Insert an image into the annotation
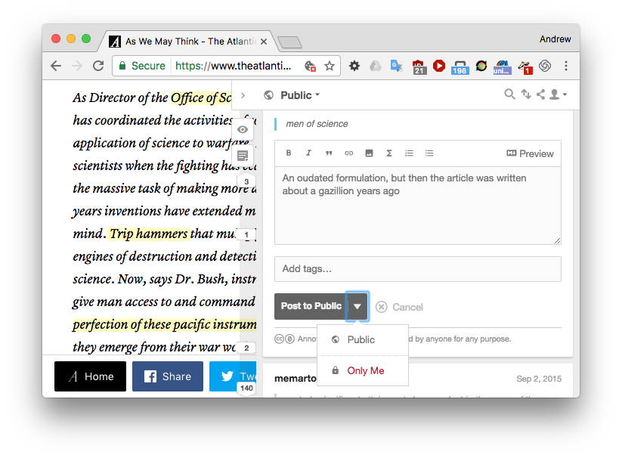622x458 pixels. (x=369, y=153)
